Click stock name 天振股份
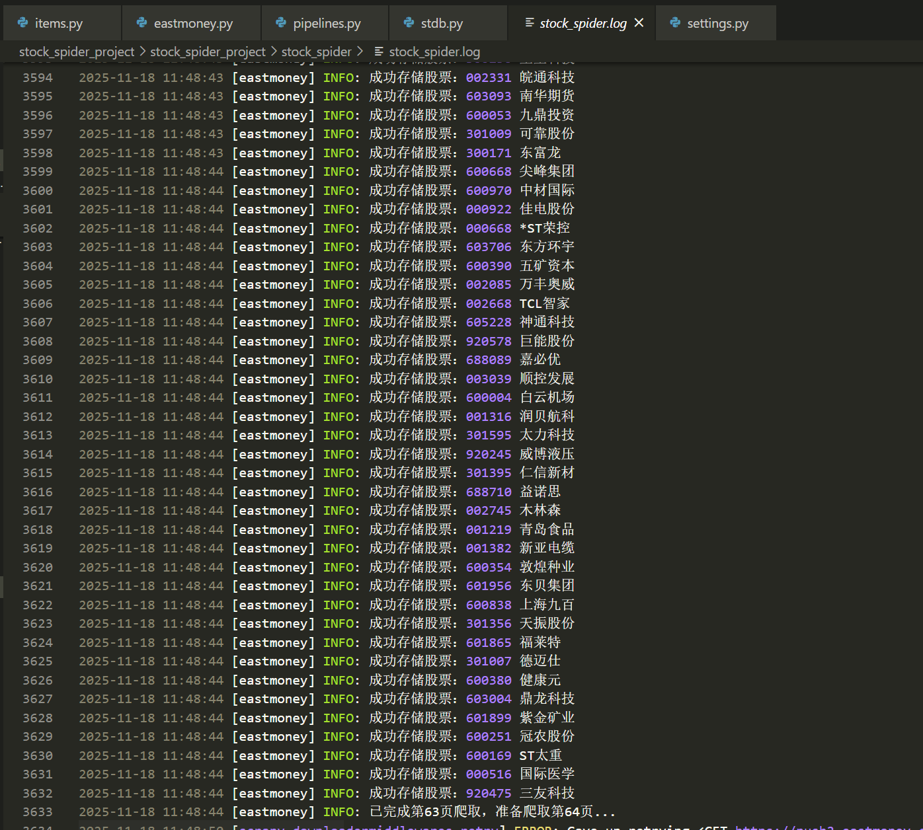Viewport: 923px width, 830px height. coord(547,624)
